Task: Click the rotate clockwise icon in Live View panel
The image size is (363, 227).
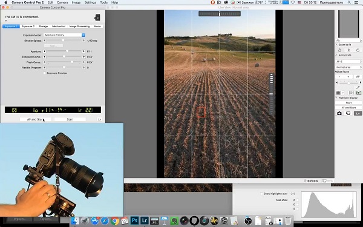Action: pos(358,50)
